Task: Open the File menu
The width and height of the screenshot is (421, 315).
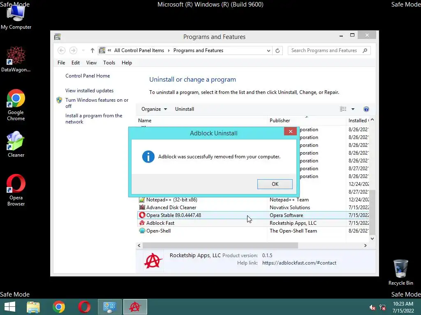Action: [x=61, y=63]
